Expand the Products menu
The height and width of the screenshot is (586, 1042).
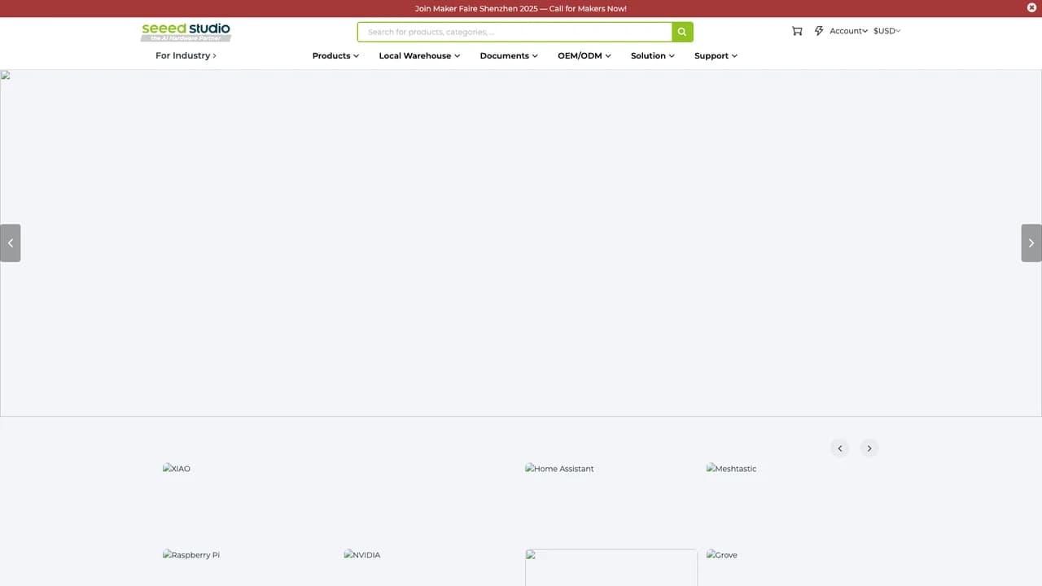pos(335,56)
